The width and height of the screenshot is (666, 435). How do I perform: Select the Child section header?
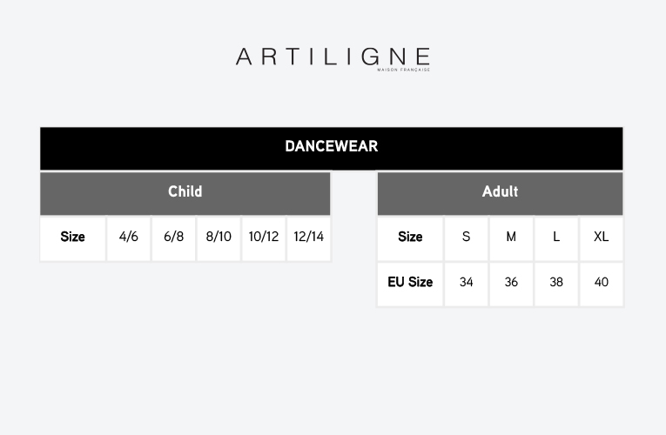185,192
